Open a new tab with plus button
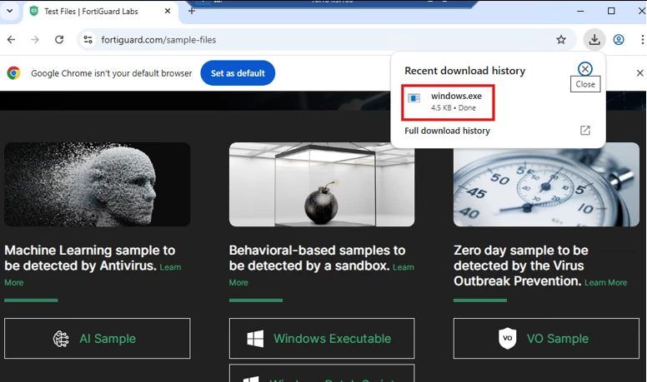The width and height of the screenshot is (647, 382). coord(192,11)
